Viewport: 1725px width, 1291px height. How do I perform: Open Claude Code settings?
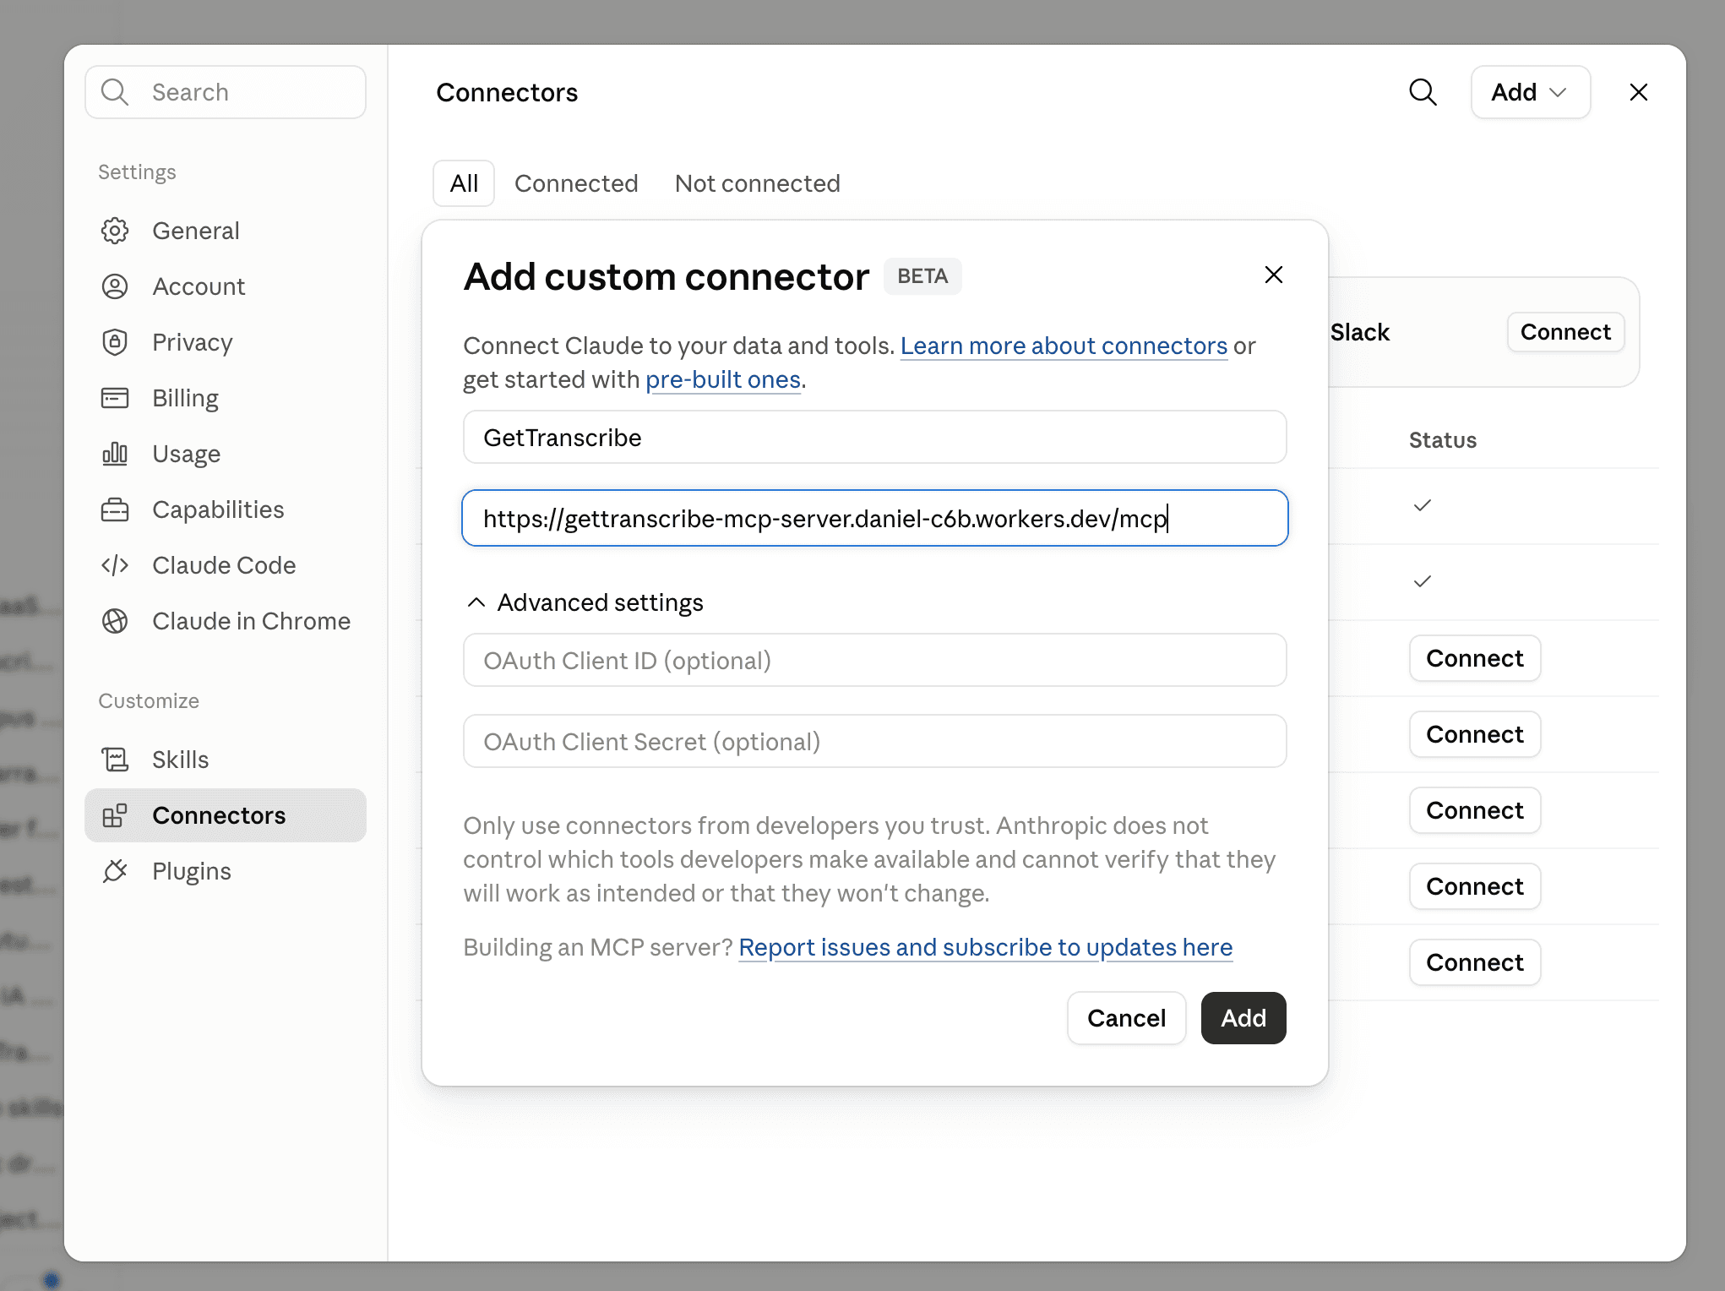point(226,565)
